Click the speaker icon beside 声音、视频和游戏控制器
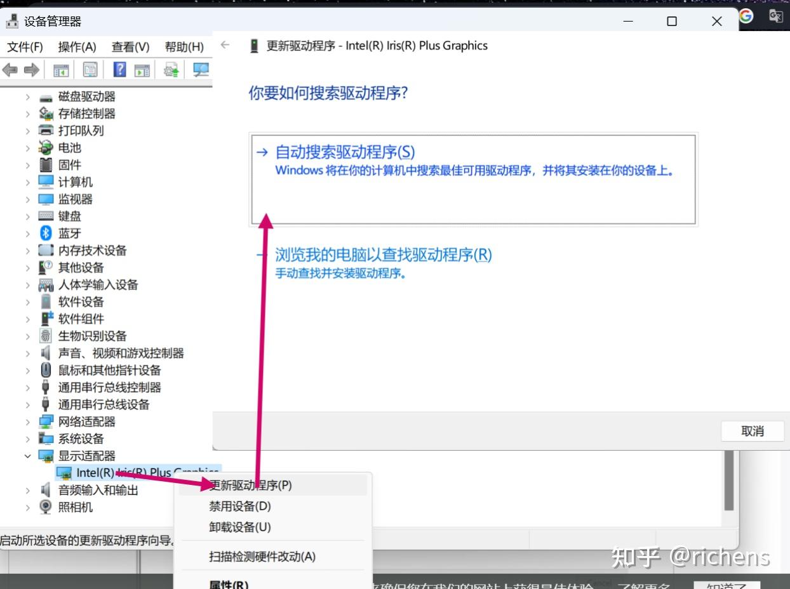 click(46, 353)
